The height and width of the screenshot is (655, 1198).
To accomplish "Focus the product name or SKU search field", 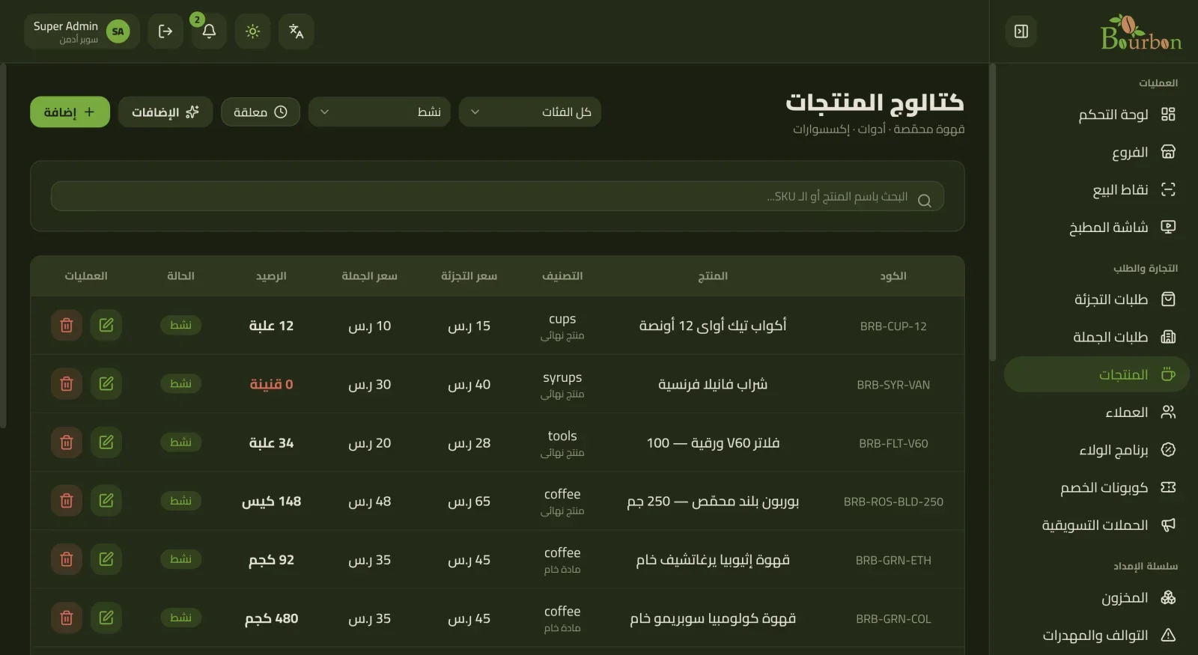I will click(x=497, y=196).
